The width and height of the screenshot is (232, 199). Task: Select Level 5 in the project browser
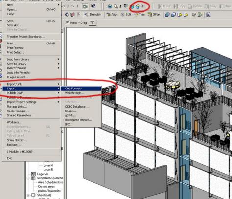48,170
